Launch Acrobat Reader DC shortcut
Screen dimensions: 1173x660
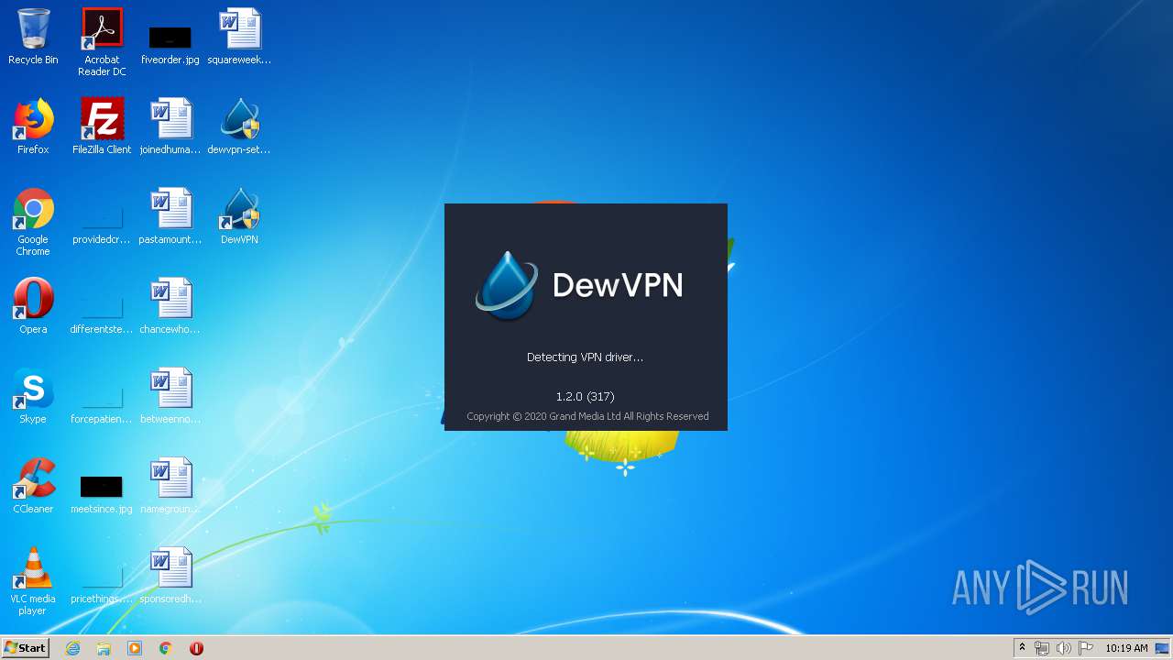pyautogui.click(x=102, y=42)
